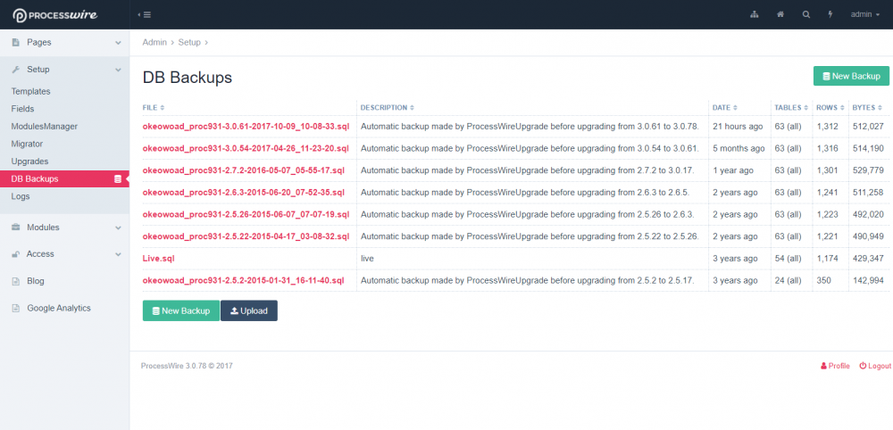The height and width of the screenshot is (430, 893).
Task: Click top-right New Backup button
Action: point(851,77)
